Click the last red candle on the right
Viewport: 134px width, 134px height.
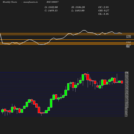coord(122,82)
